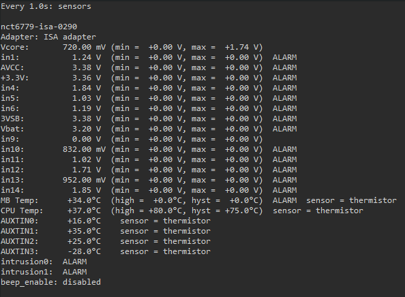Click the 3VSB voltage reading
Screen dimensions: 405x297
tap(87, 119)
